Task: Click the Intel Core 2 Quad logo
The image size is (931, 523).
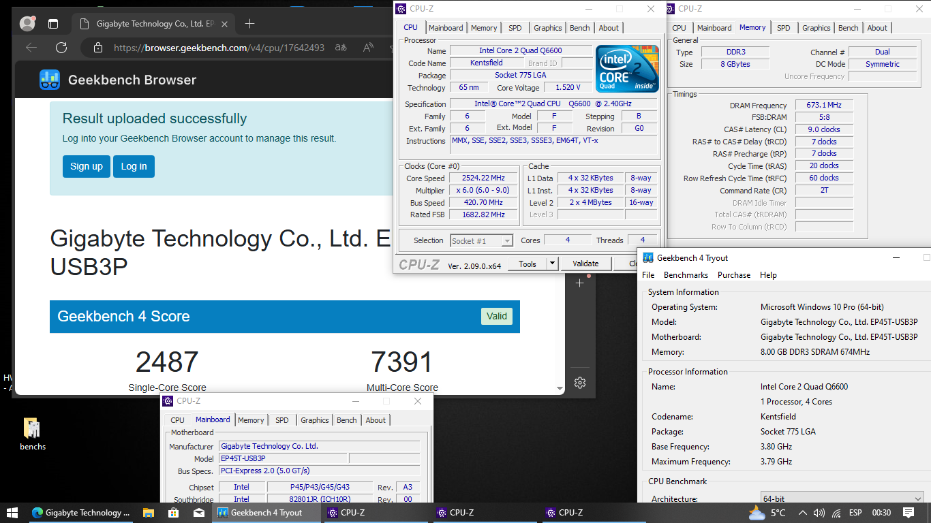Action: pyautogui.click(x=627, y=69)
